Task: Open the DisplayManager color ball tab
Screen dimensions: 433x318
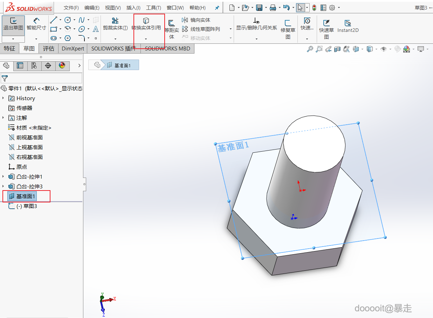Action: tap(62, 66)
